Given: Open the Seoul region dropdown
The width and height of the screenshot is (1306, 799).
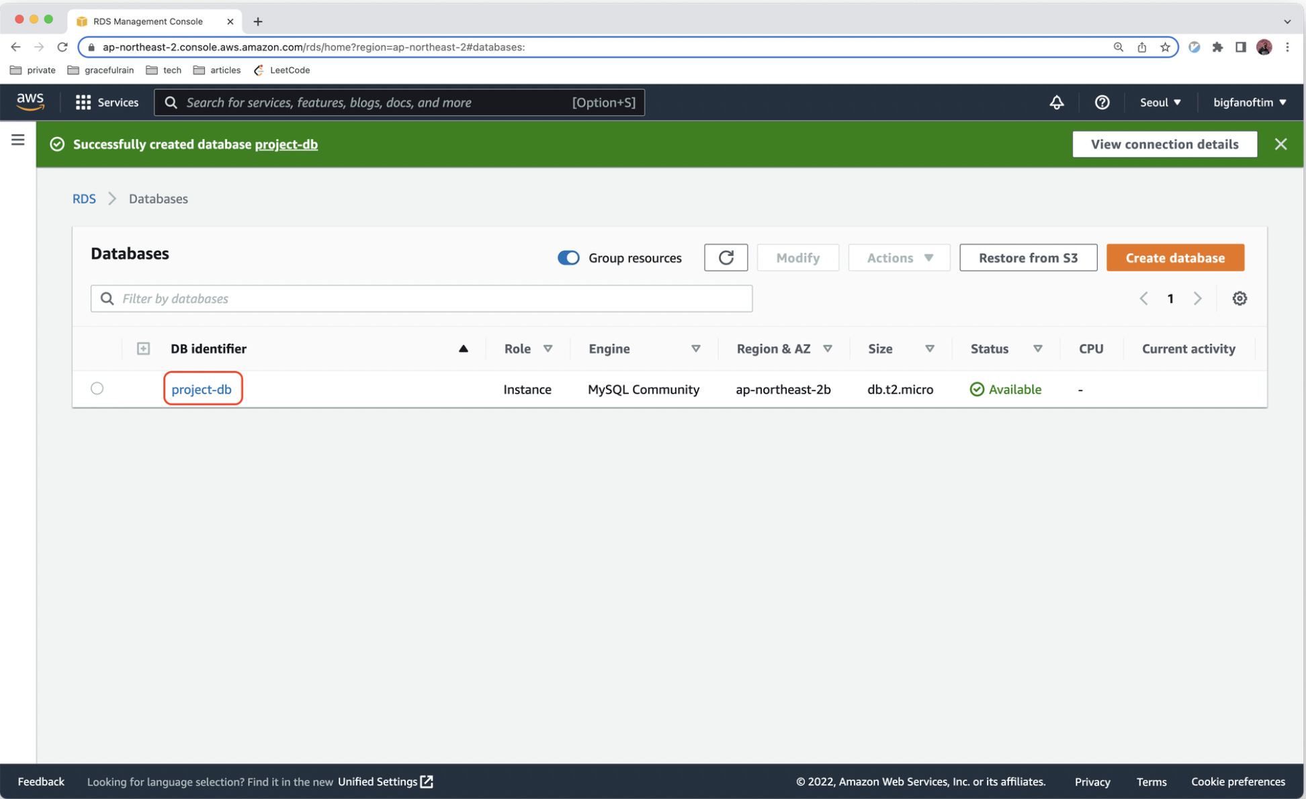Looking at the screenshot, I should (x=1160, y=102).
